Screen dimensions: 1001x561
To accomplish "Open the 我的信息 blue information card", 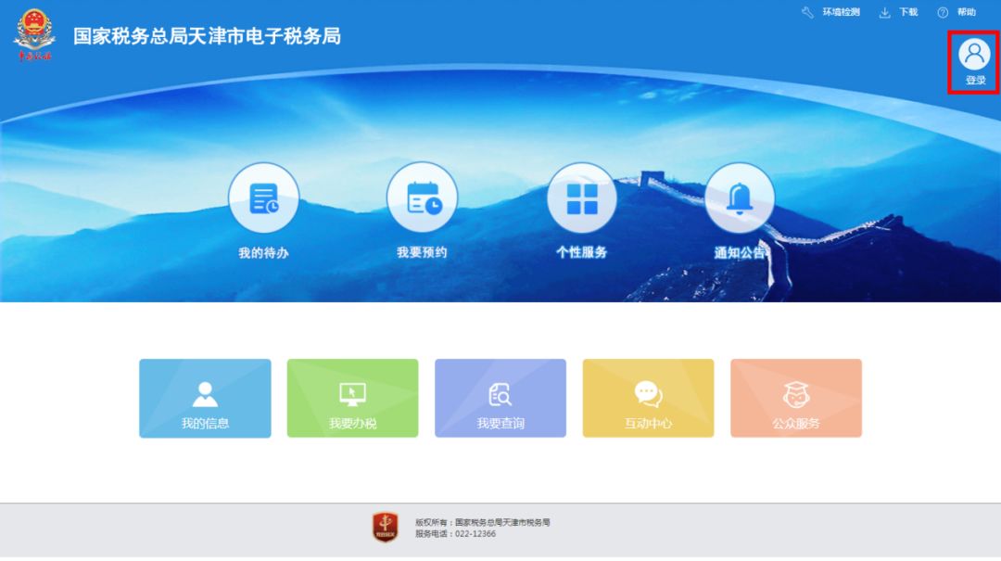I will (205, 398).
